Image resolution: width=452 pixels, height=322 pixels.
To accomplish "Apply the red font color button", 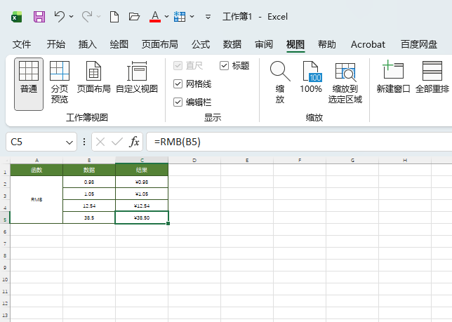I will click(155, 17).
